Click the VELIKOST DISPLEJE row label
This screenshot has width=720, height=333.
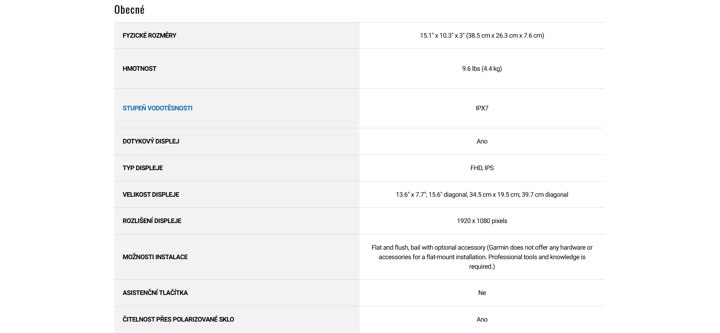point(151,194)
